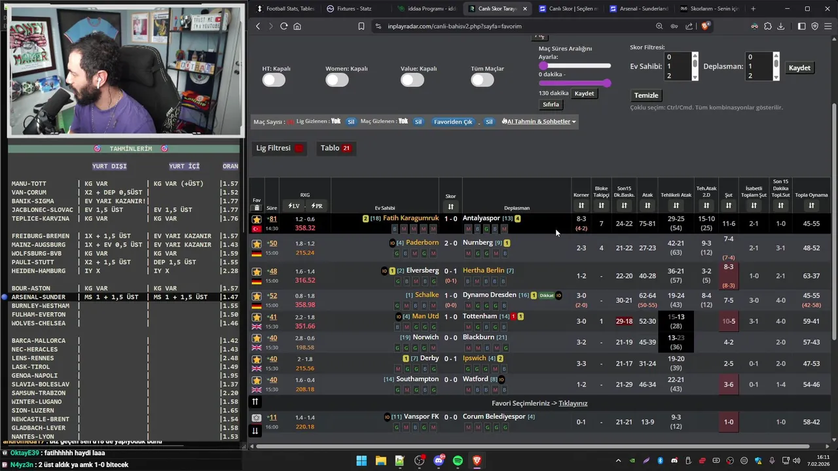Viewport: 838px width, 471px height.
Task: Open Spotify from the taskbar
Action: pos(458,461)
